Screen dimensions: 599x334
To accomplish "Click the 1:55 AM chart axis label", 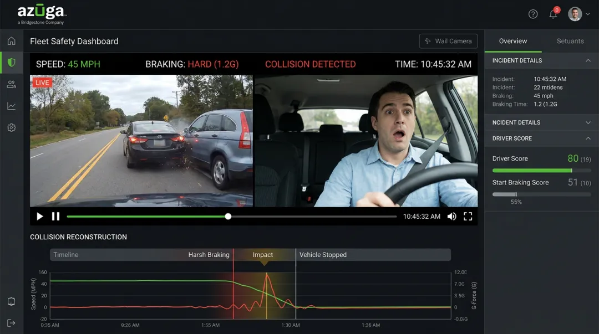I will click(211, 325).
